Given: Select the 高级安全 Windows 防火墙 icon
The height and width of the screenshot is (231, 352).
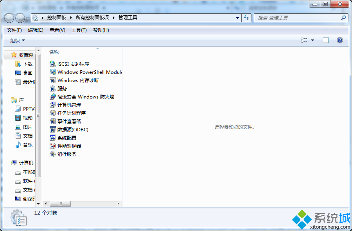Looking at the screenshot, I should click(x=52, y=97).
